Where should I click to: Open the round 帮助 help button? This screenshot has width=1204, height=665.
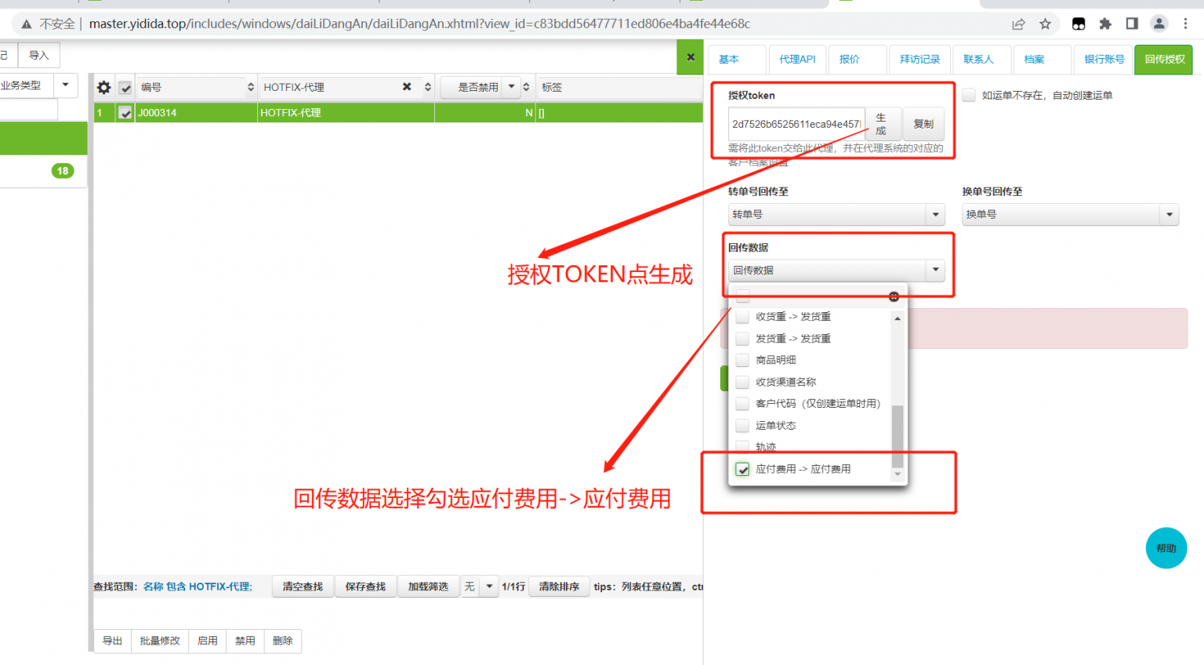pos(1166,548)
